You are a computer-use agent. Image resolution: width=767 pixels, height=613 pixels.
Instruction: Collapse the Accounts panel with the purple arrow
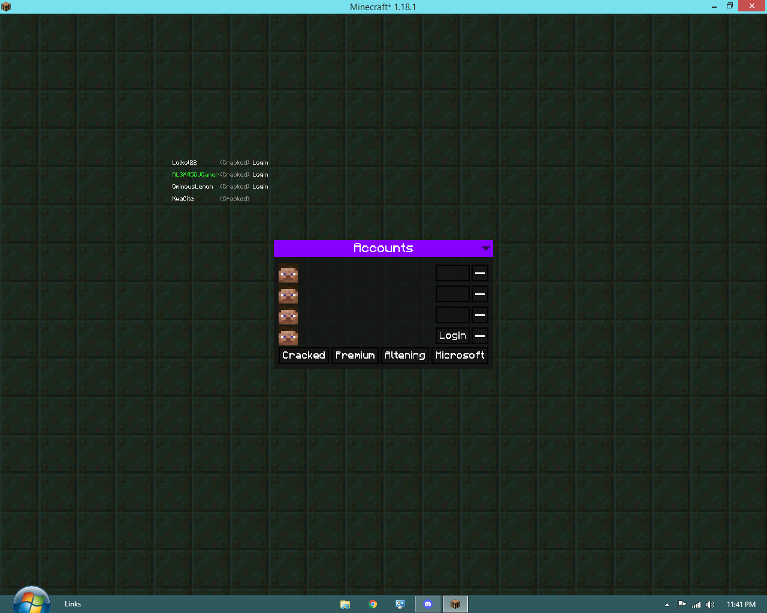[486, 248]
